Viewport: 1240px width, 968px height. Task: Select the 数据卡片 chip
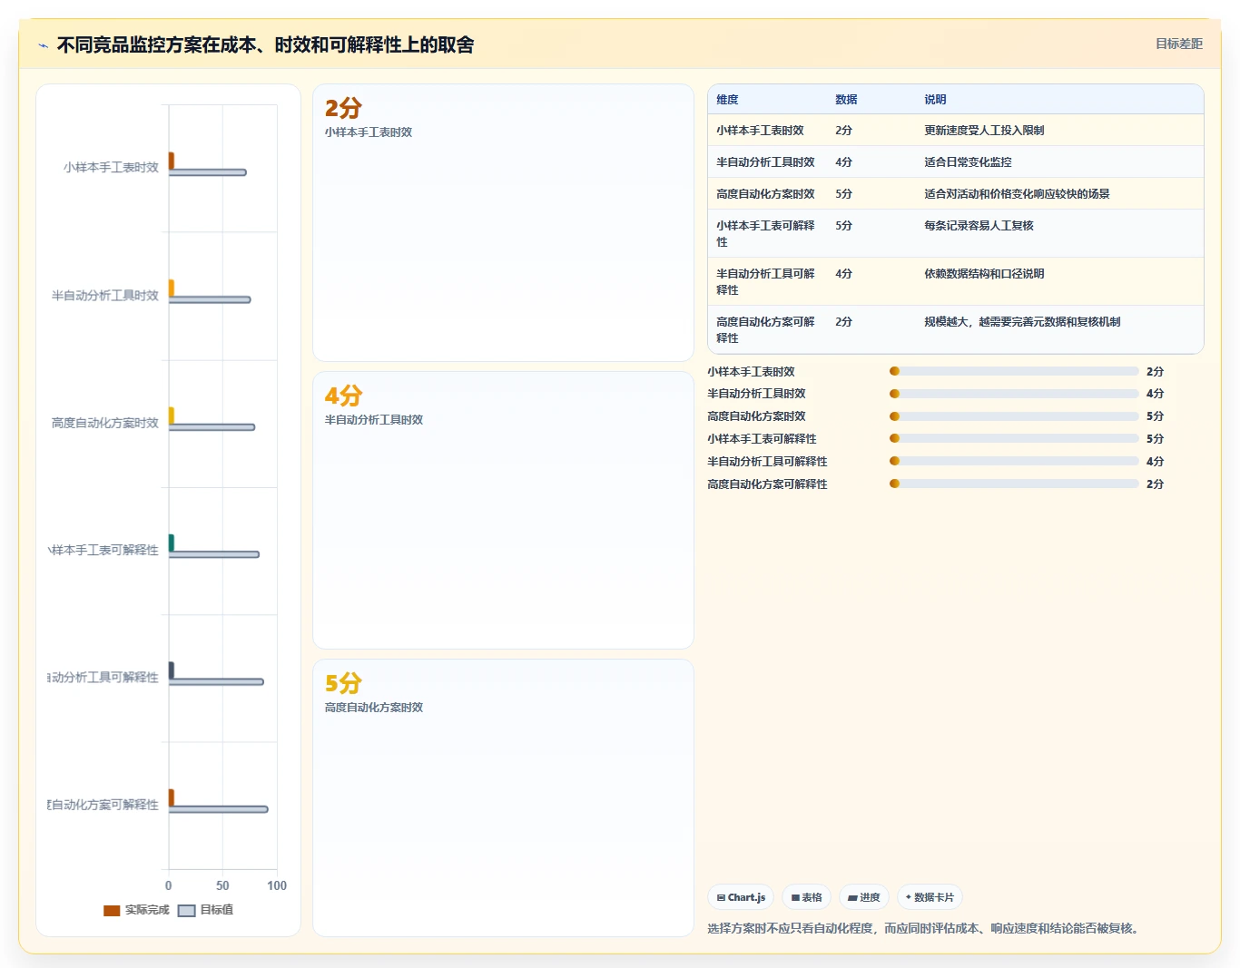[930, 897]
